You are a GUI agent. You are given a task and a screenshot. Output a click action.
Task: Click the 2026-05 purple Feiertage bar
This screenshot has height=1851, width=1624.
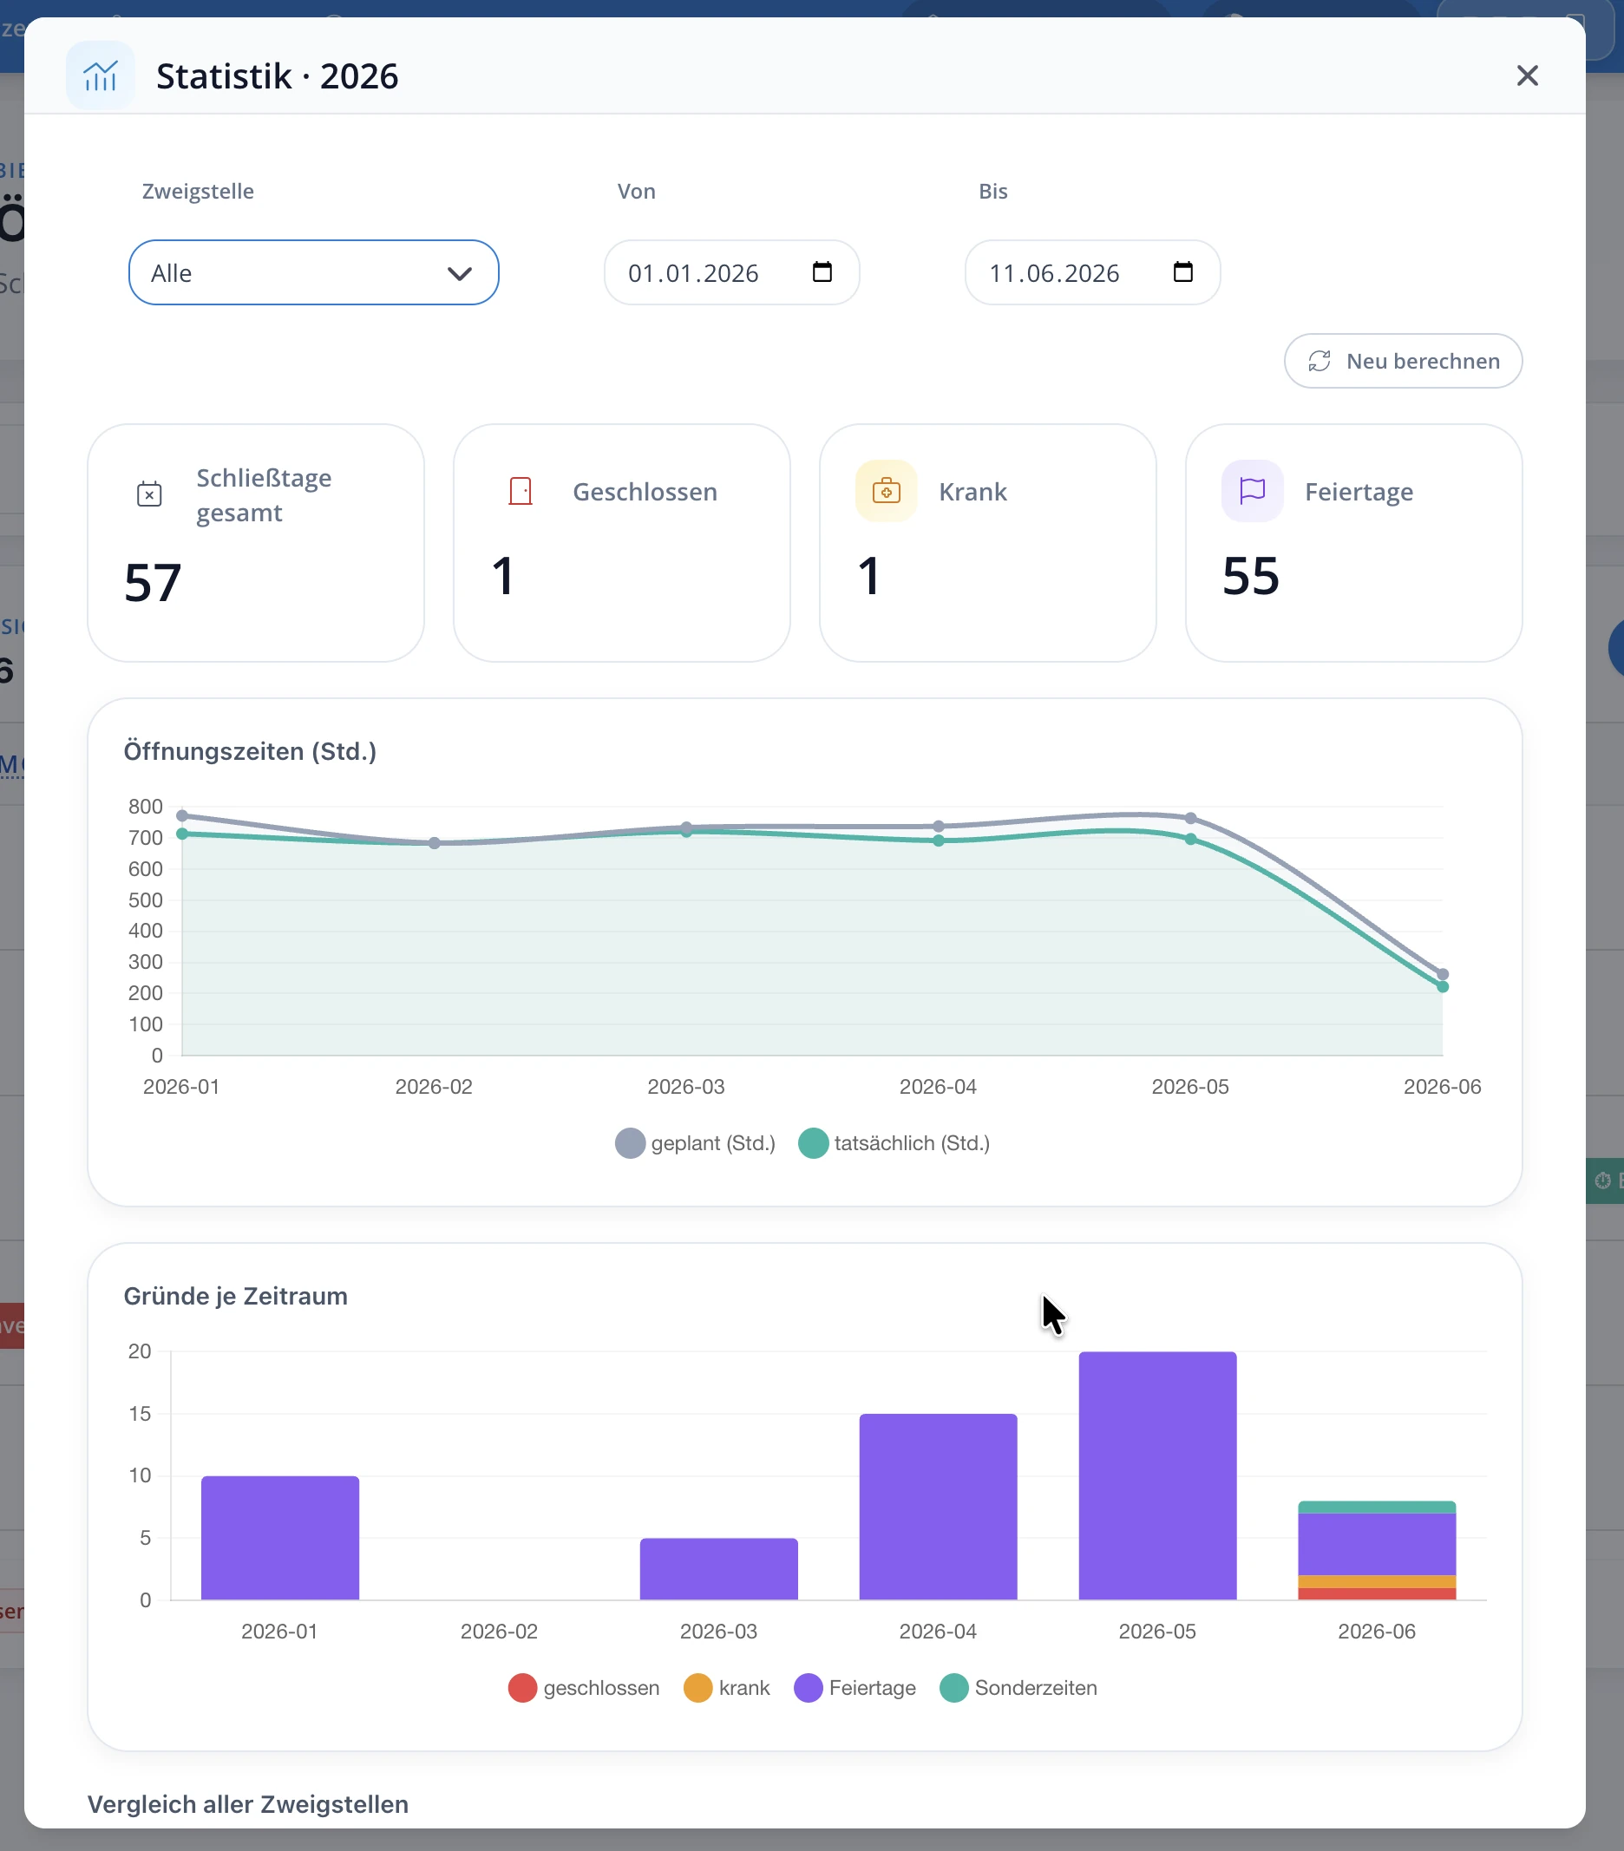[x=1157, y=1476]
